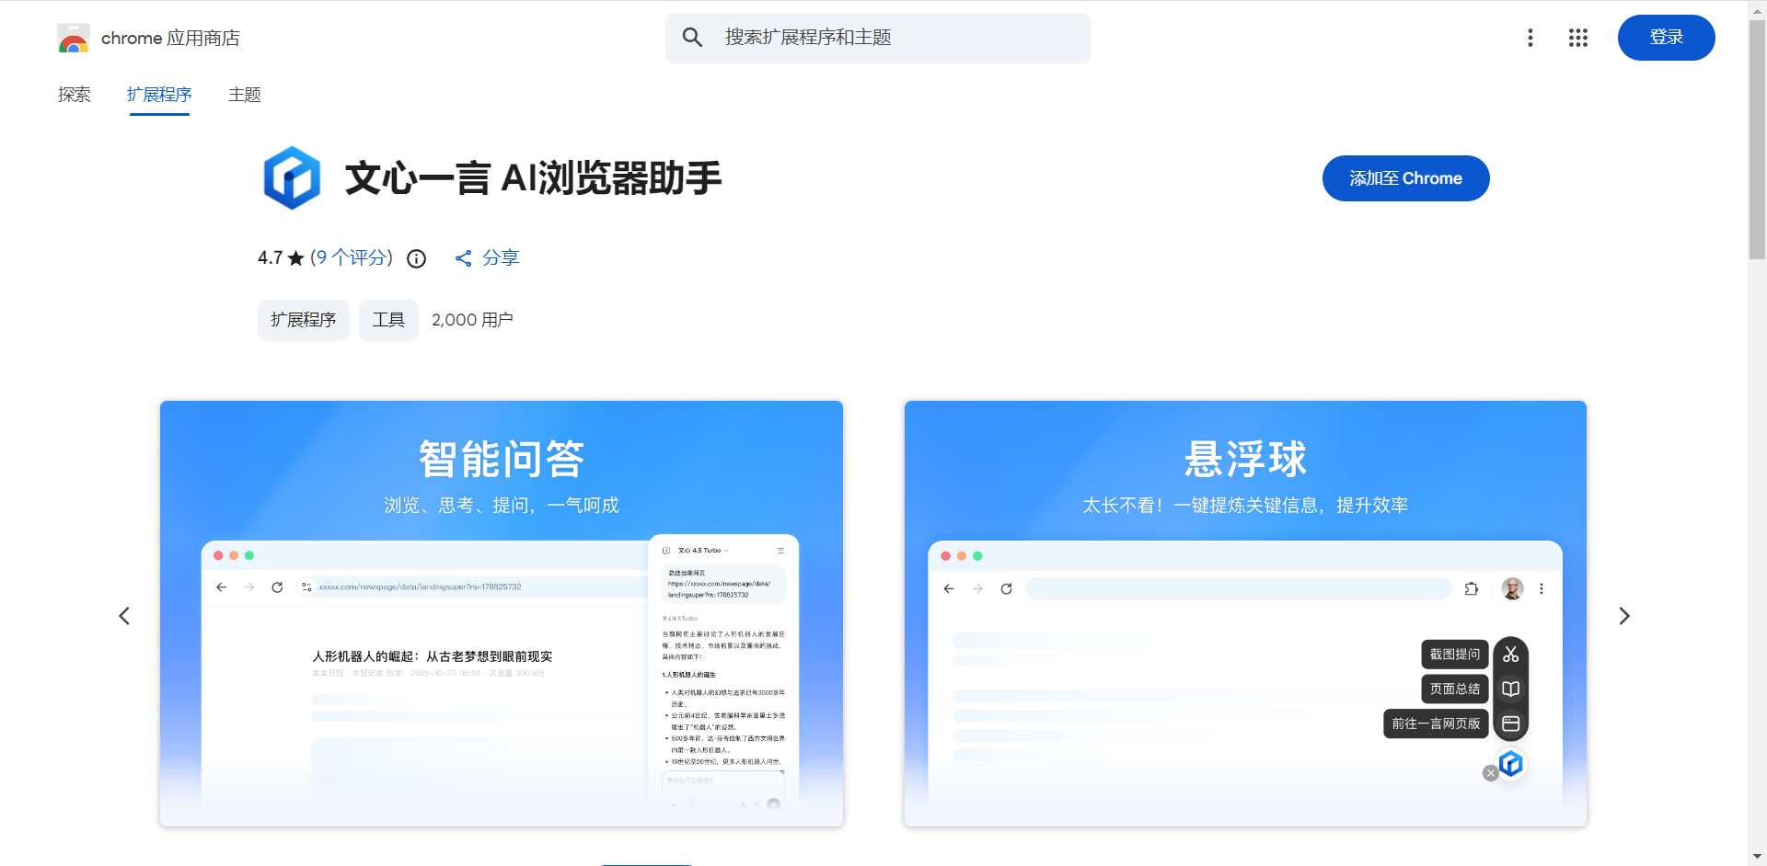Click the search magnifier icon
Image resolution: width=1767 pixels, height=866 pixels.
(x=692, y=38)
